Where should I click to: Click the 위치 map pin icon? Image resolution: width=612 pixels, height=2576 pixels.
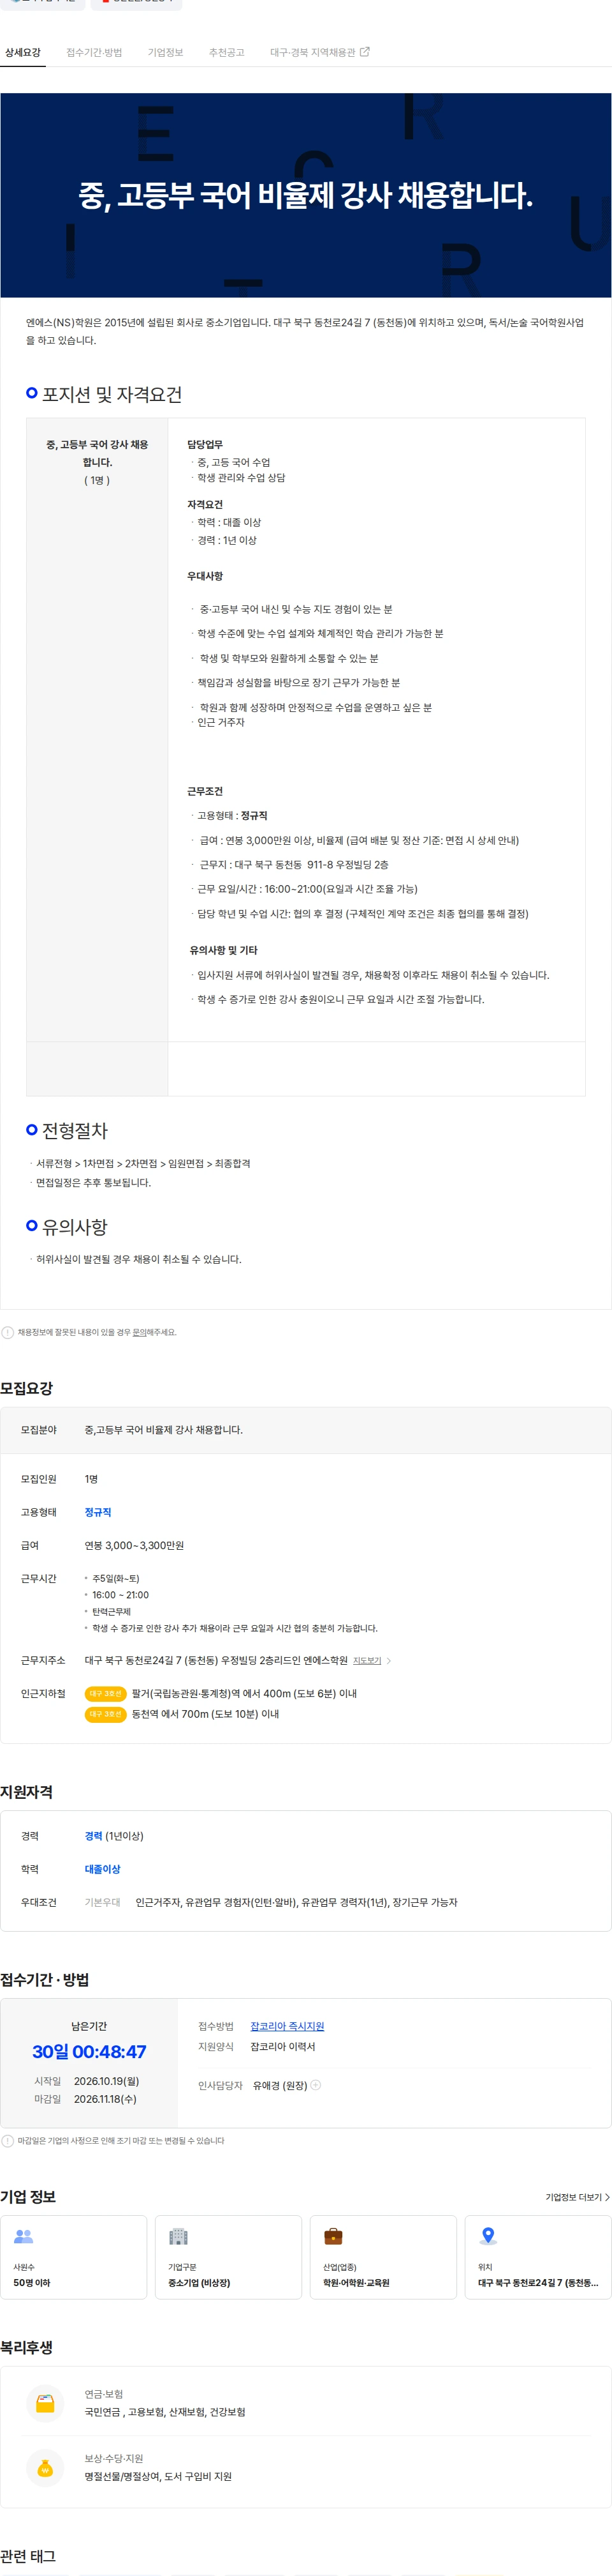488,2236
